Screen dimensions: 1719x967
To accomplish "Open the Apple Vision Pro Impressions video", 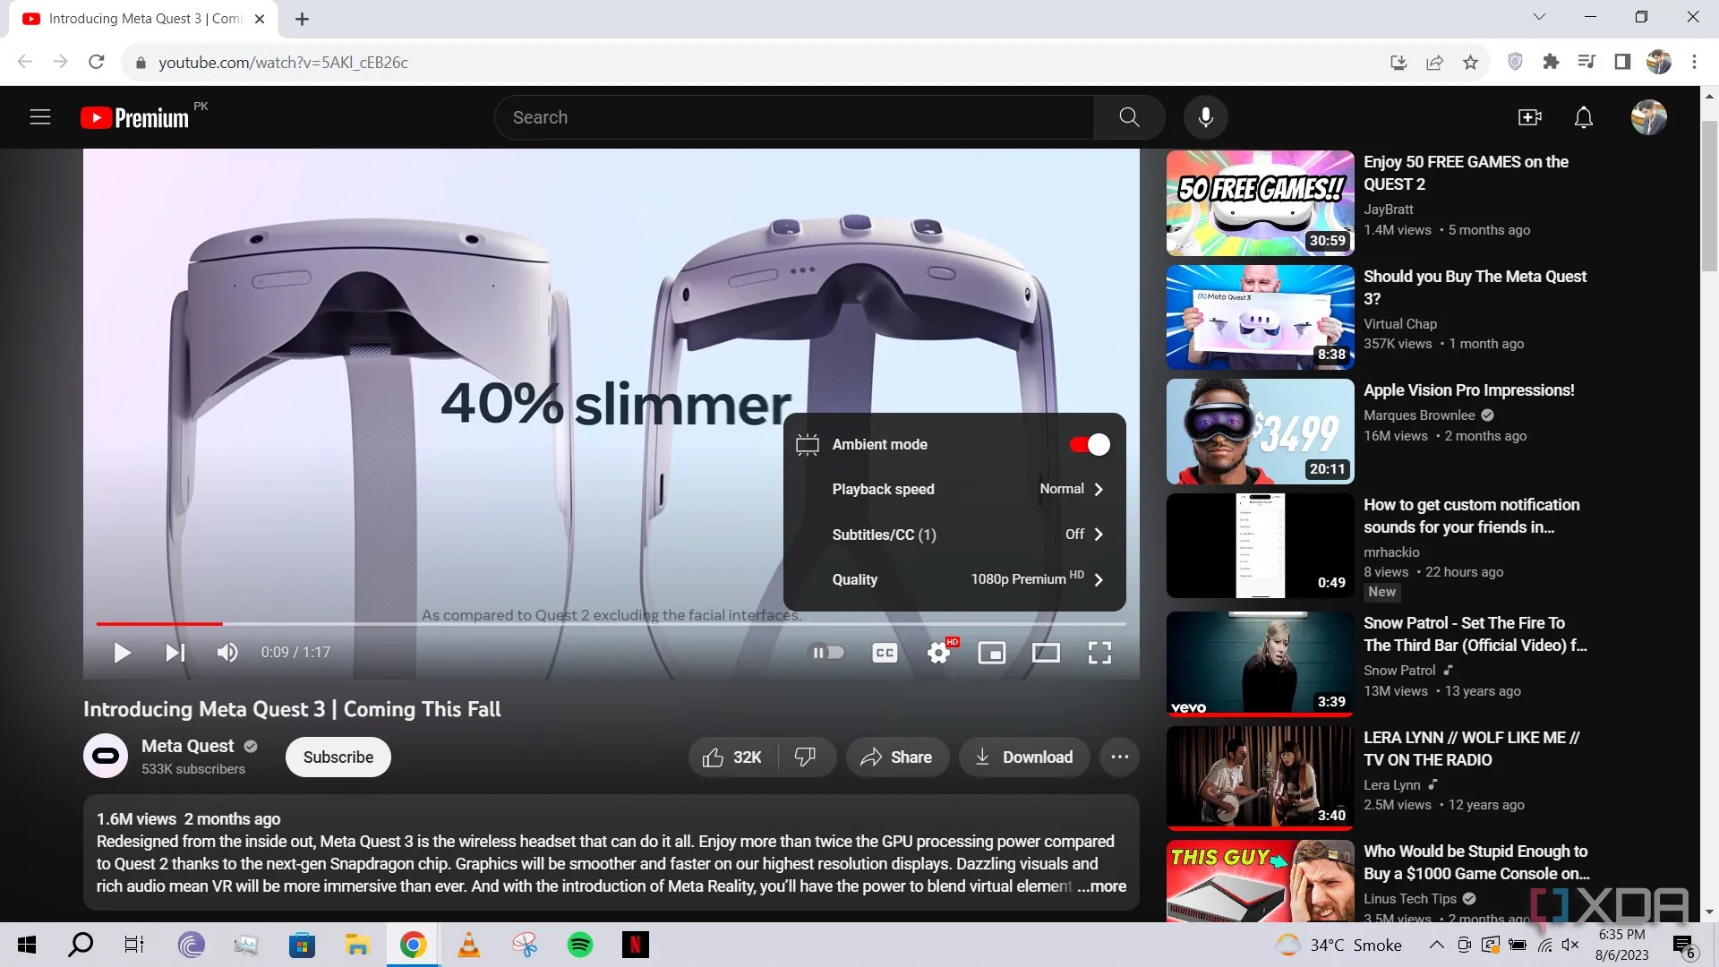I will click(1259, 431).
